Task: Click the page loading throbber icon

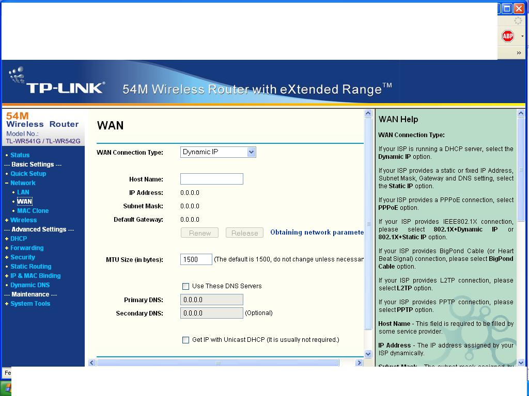Action: (x=518, y=21)
